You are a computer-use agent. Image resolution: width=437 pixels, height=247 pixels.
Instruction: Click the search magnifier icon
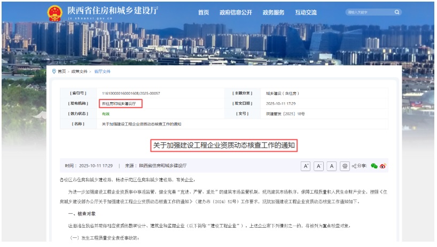coord(397,12)
